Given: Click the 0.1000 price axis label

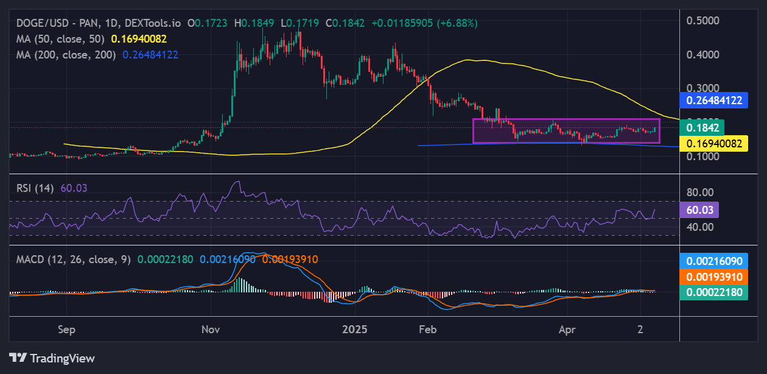Looking at the screenshot, I should tap(703, 157).
